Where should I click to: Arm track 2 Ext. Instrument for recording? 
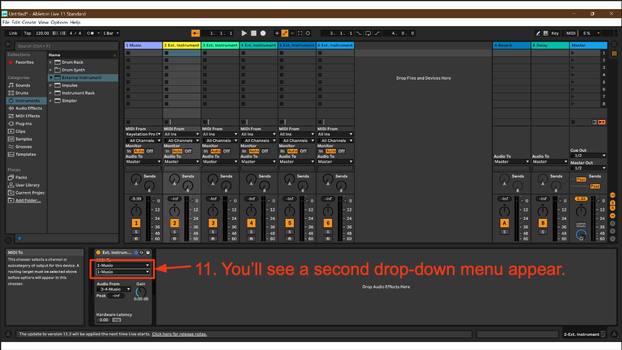[x=175, y=239]
